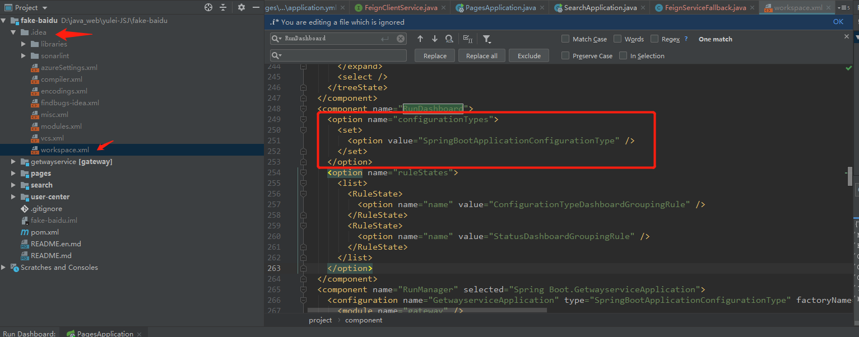This screenshot has width=859, height=337.
Task: Click 'component' in the editor breadcrumb
Action: coord(364,320)
